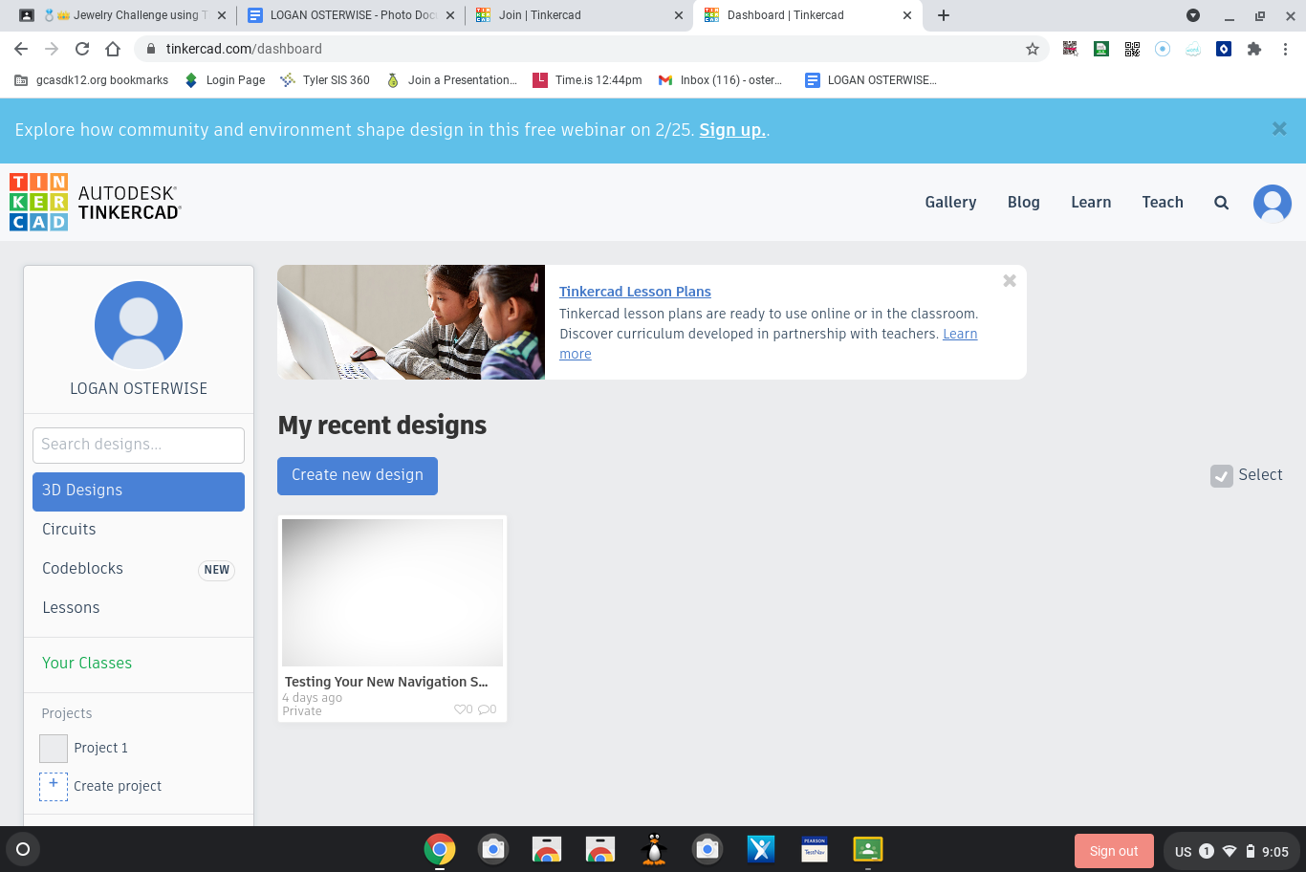
Task: Open a new browser tab
Action: 944,15
